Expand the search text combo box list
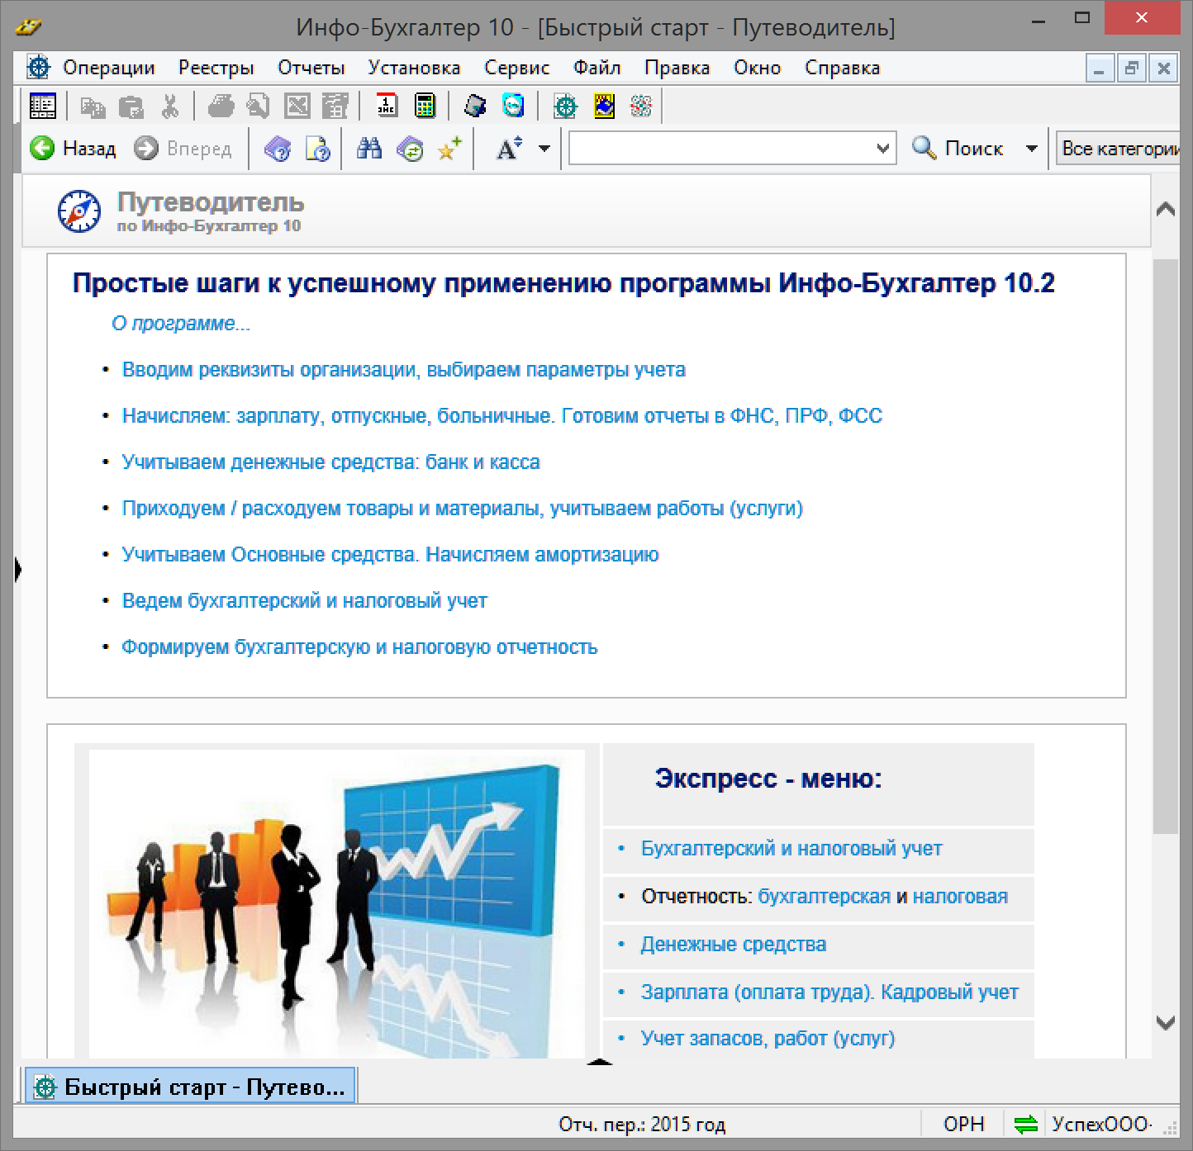 tap(883, 149)
